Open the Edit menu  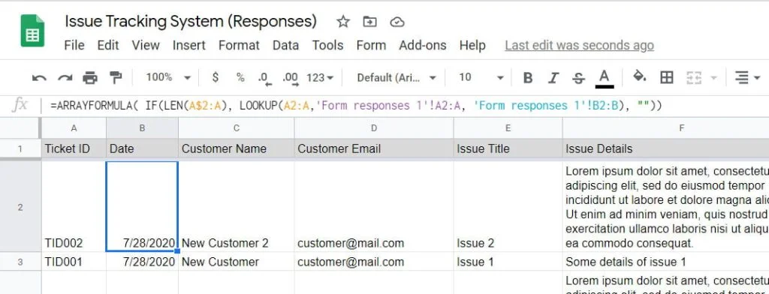[108, 45]
